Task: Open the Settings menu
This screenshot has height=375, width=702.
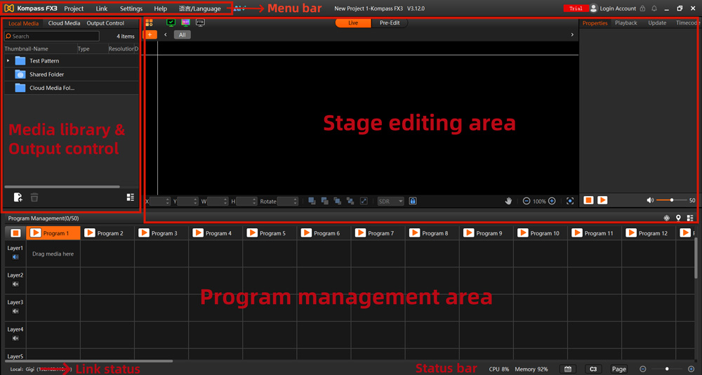Action: click(131, 8)
